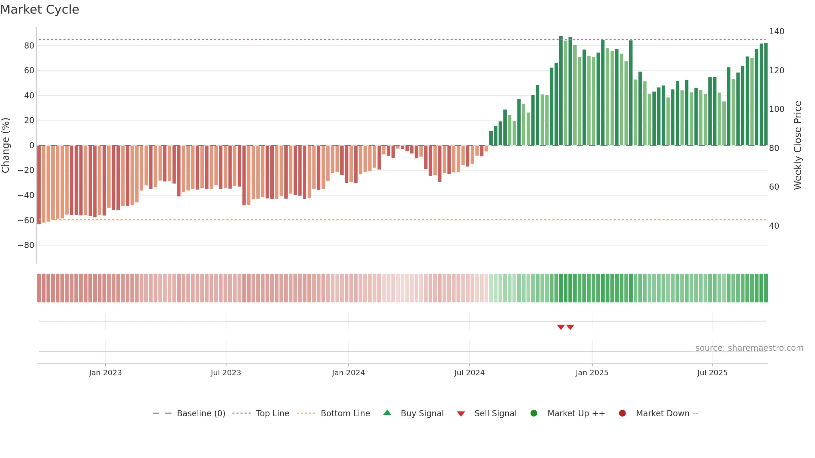Toggle the Bottom Line legend label
The height and width of the screenshot is (458, 815).
pos(345,414)
